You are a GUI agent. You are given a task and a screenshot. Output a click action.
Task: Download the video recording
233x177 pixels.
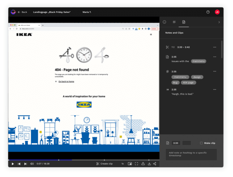coord(149,164)
